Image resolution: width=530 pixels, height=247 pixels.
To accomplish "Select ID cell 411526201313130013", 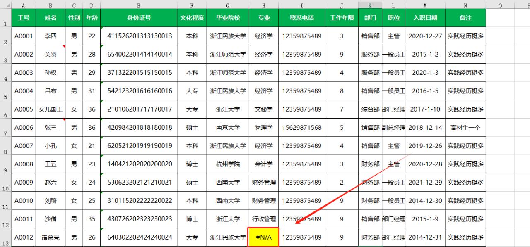I will [139, 36].
